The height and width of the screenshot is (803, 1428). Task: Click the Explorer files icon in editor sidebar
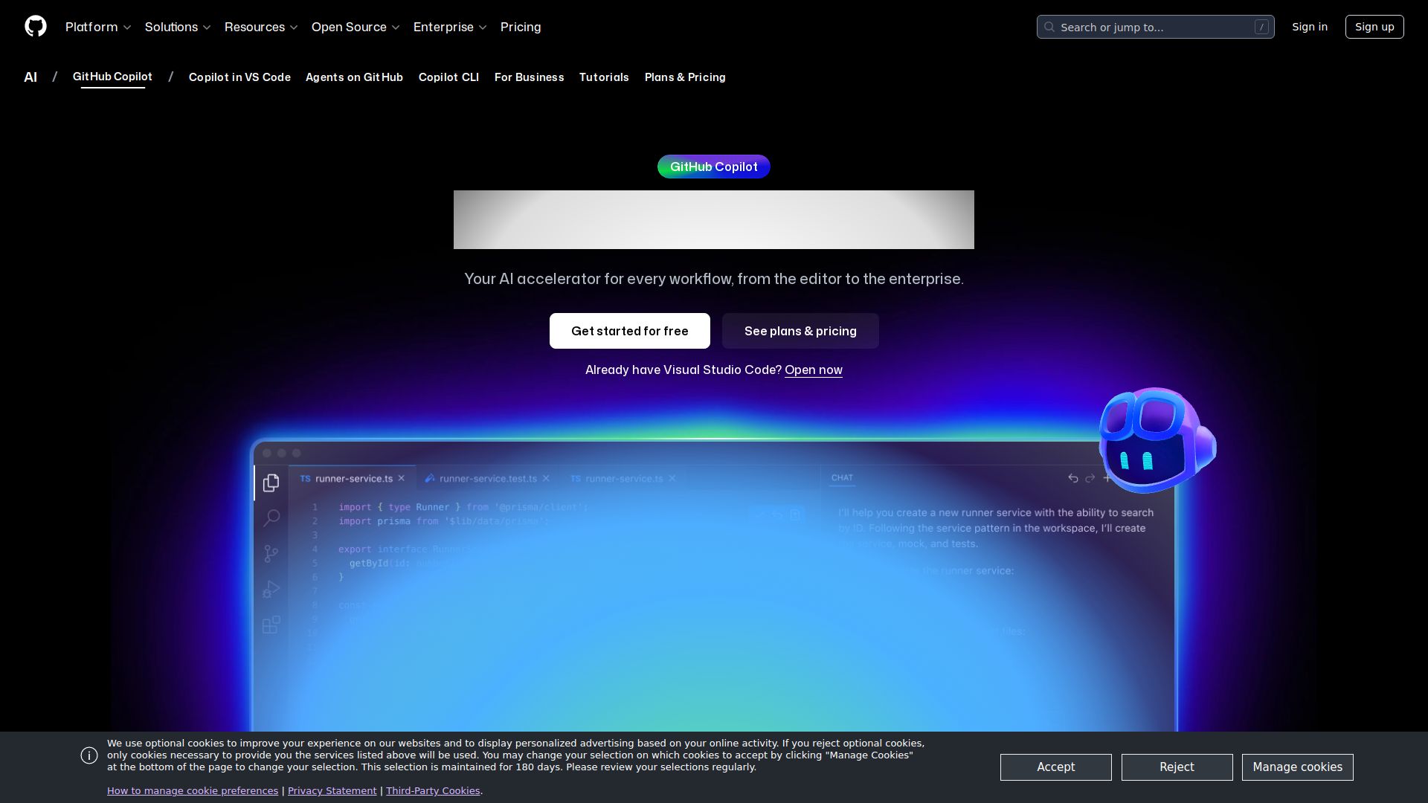[x=271, y=483]
